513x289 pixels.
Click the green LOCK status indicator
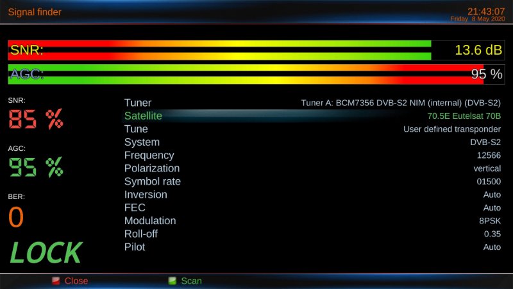[x=46, y=253]
